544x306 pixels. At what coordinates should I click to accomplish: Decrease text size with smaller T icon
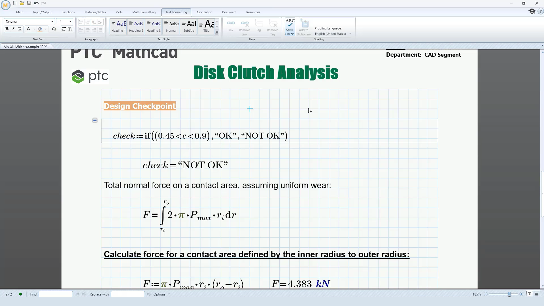[x=70, y=29]
